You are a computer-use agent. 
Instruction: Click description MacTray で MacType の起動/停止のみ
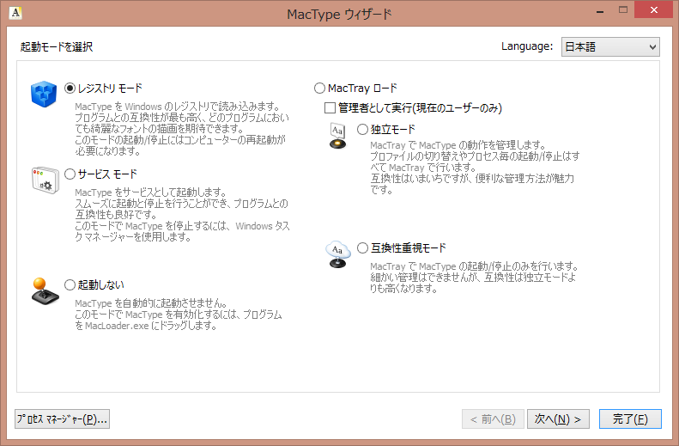pos(474,278)
